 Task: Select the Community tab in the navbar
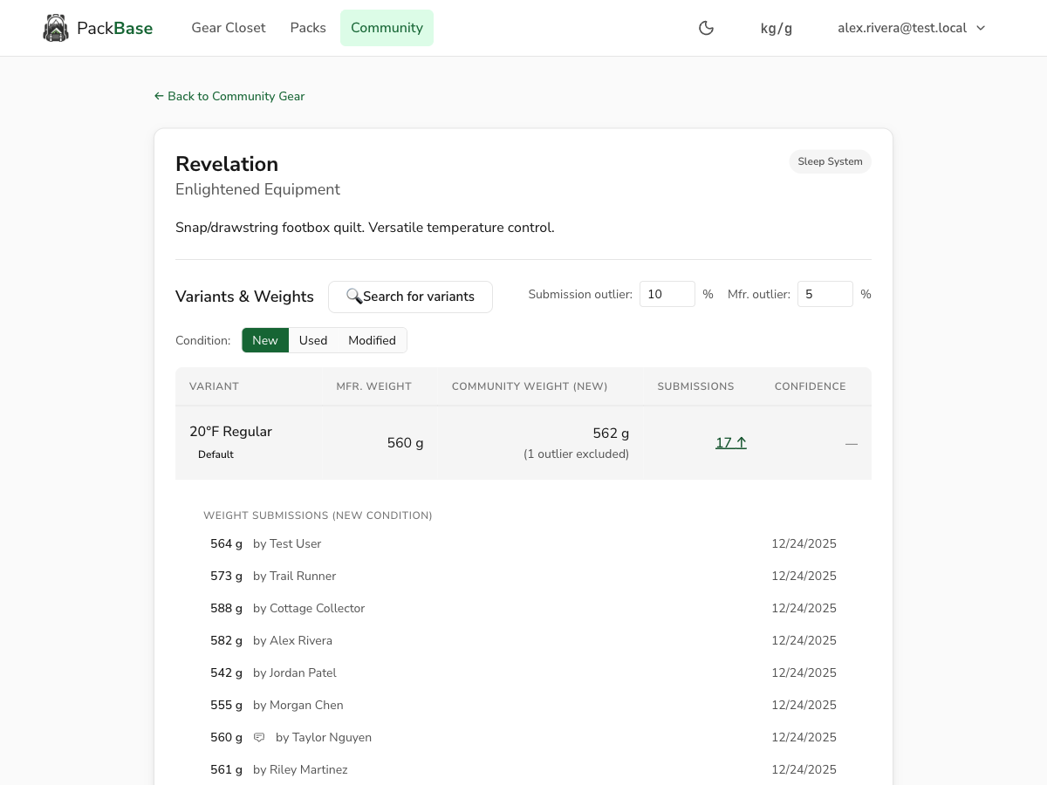point(387,27)
